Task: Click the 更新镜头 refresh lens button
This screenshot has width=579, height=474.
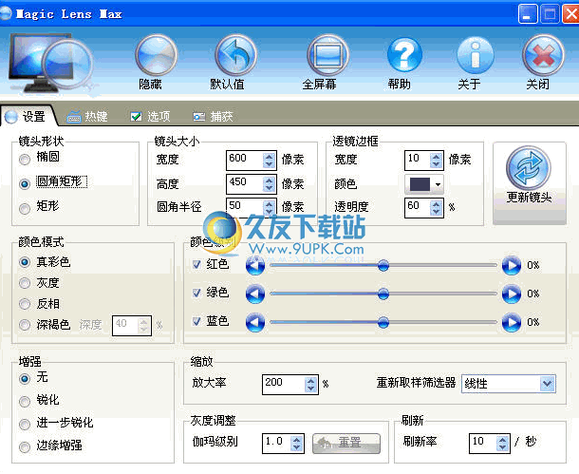Action: tap(529, 183)
